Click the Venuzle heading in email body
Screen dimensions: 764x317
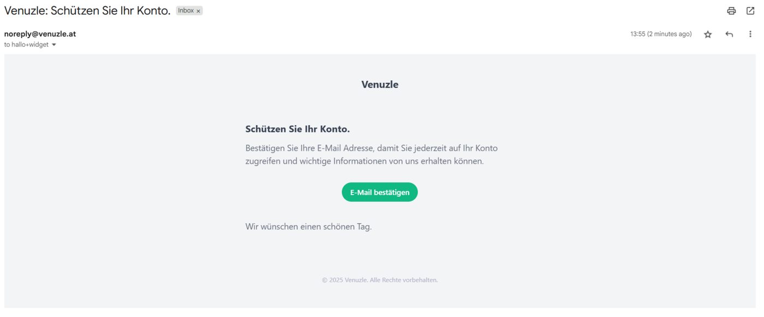(x=380, y=84)
